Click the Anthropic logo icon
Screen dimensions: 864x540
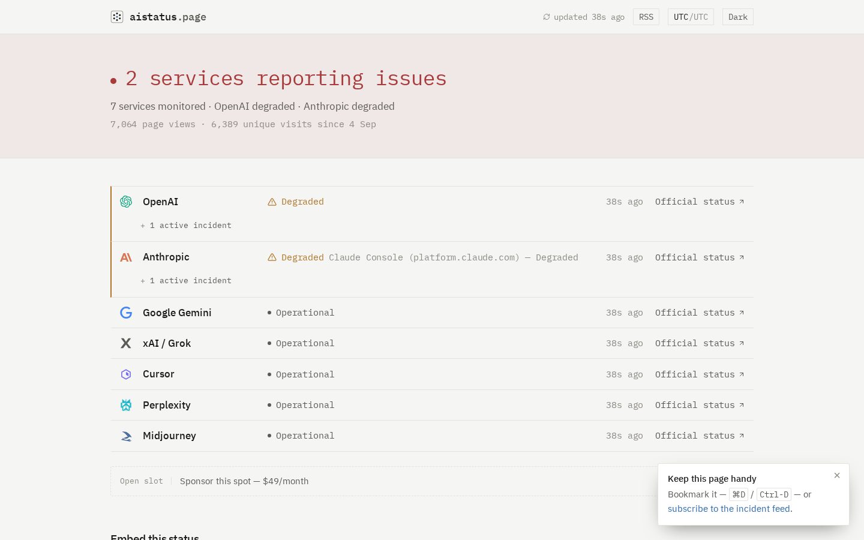(x=126, y=257)
